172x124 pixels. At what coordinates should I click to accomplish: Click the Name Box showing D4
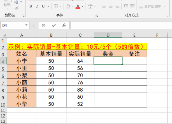13,25
